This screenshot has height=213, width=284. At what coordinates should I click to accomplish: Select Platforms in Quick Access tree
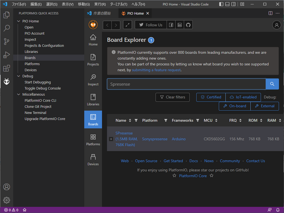(x=32, y=64)
